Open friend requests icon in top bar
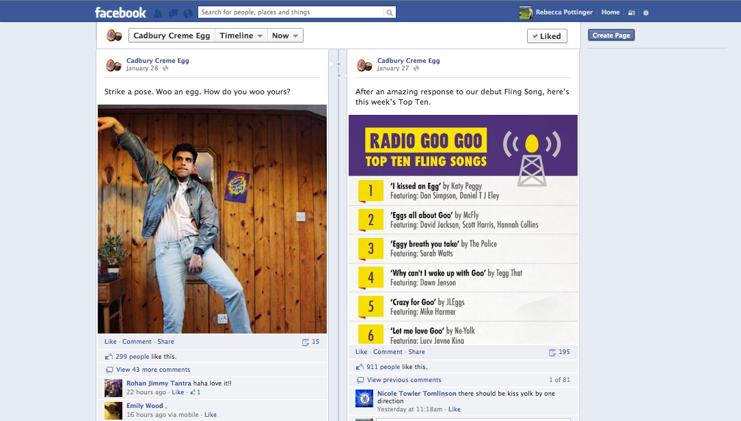741x421 pixels. point(158,13)
